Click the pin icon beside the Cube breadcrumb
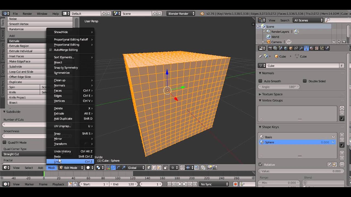Viewport: 351px width, 197px height. (260, 56)
